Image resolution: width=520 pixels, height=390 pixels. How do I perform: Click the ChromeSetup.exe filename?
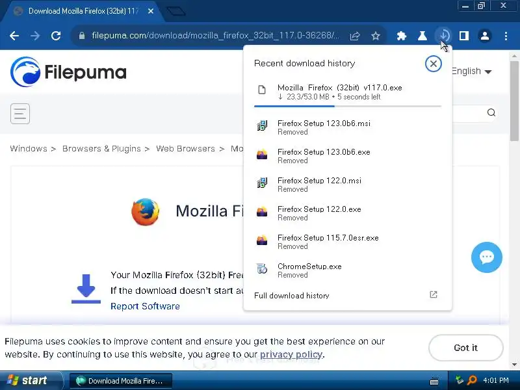309,266
